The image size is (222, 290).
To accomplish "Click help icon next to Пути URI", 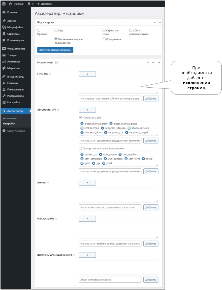I will (x=50, y=74).
